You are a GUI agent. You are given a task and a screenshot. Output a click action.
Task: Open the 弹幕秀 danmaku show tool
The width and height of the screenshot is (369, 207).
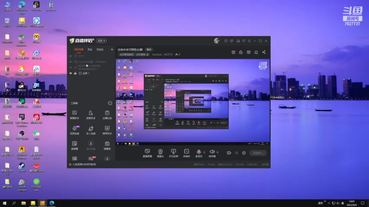click(x=107, y=145)
